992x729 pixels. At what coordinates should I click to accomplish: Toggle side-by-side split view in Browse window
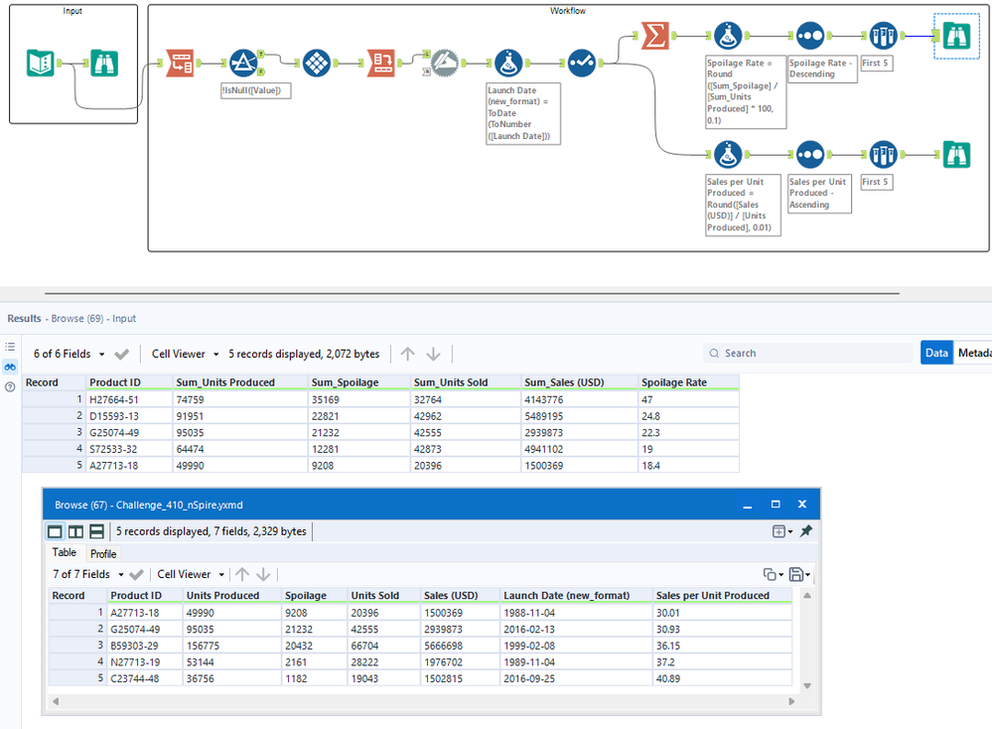pos(75,531)
